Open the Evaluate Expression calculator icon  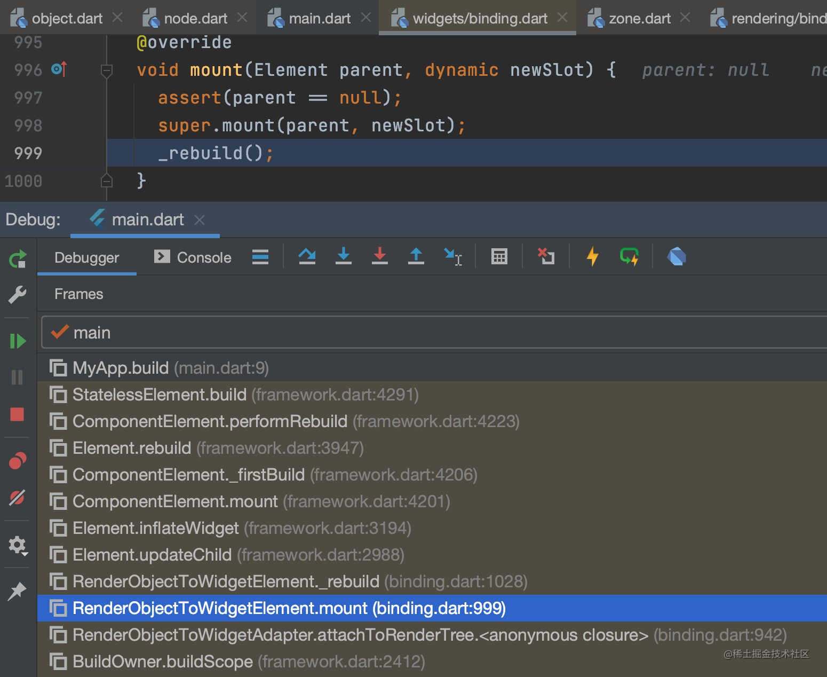499,257
